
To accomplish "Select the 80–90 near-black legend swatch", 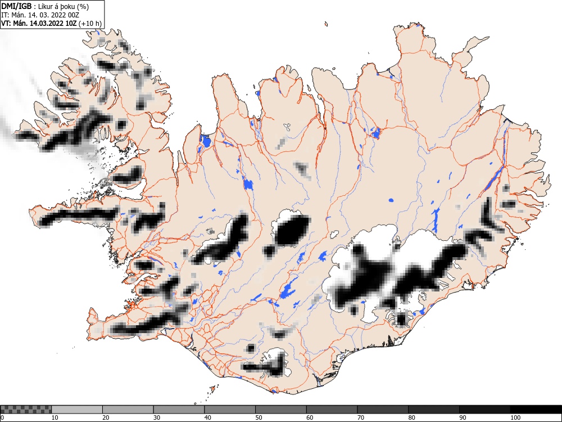I will pos(434,410).
